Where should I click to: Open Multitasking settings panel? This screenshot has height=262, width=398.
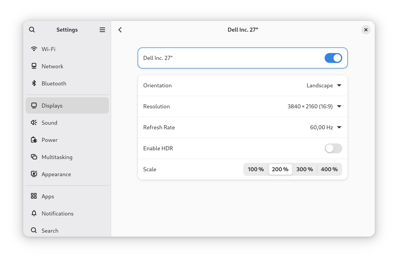coord(57,157)
